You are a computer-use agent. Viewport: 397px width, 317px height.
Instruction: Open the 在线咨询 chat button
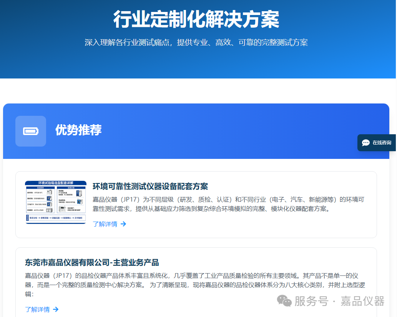point(377,143)
